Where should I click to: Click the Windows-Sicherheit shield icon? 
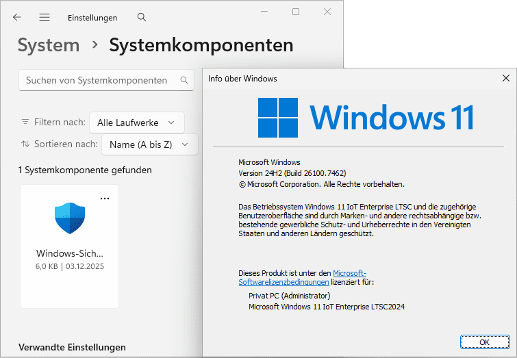click(x=70, y=218)
